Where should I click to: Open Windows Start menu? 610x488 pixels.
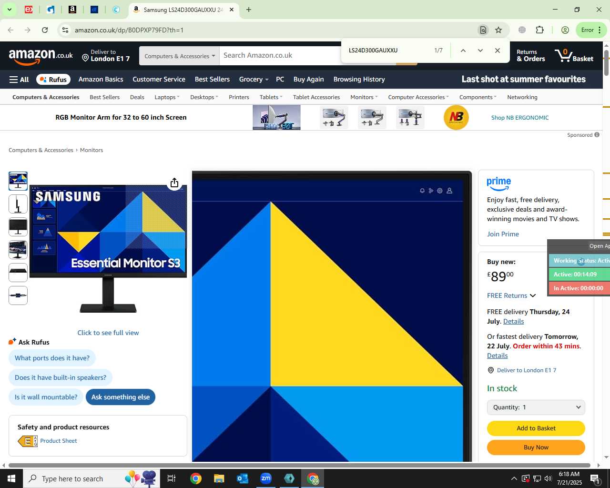11,478
